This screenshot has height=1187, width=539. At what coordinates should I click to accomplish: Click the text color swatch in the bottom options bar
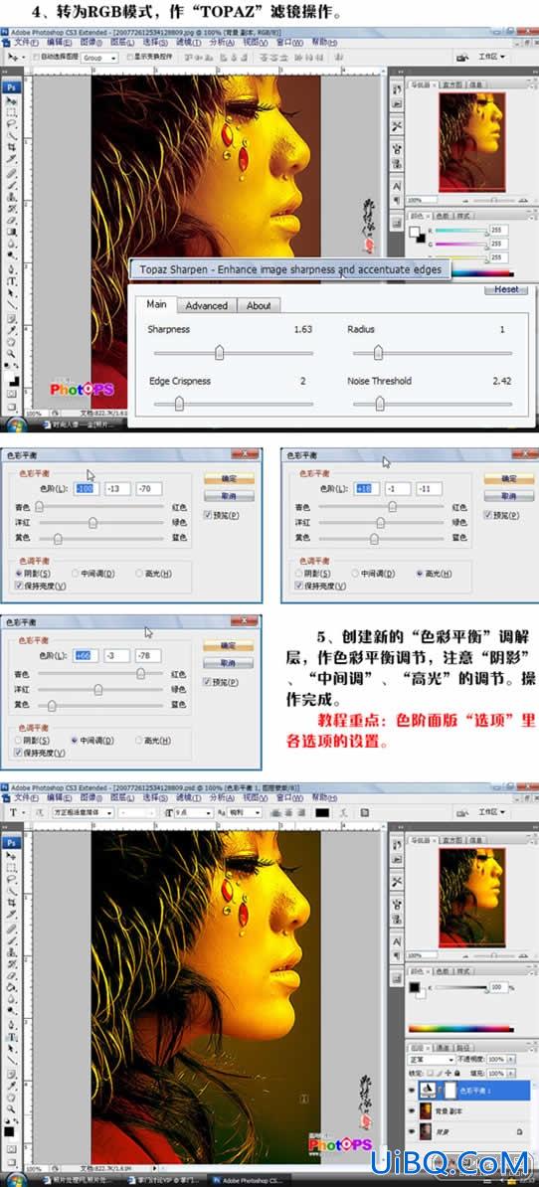click(322, 812)
